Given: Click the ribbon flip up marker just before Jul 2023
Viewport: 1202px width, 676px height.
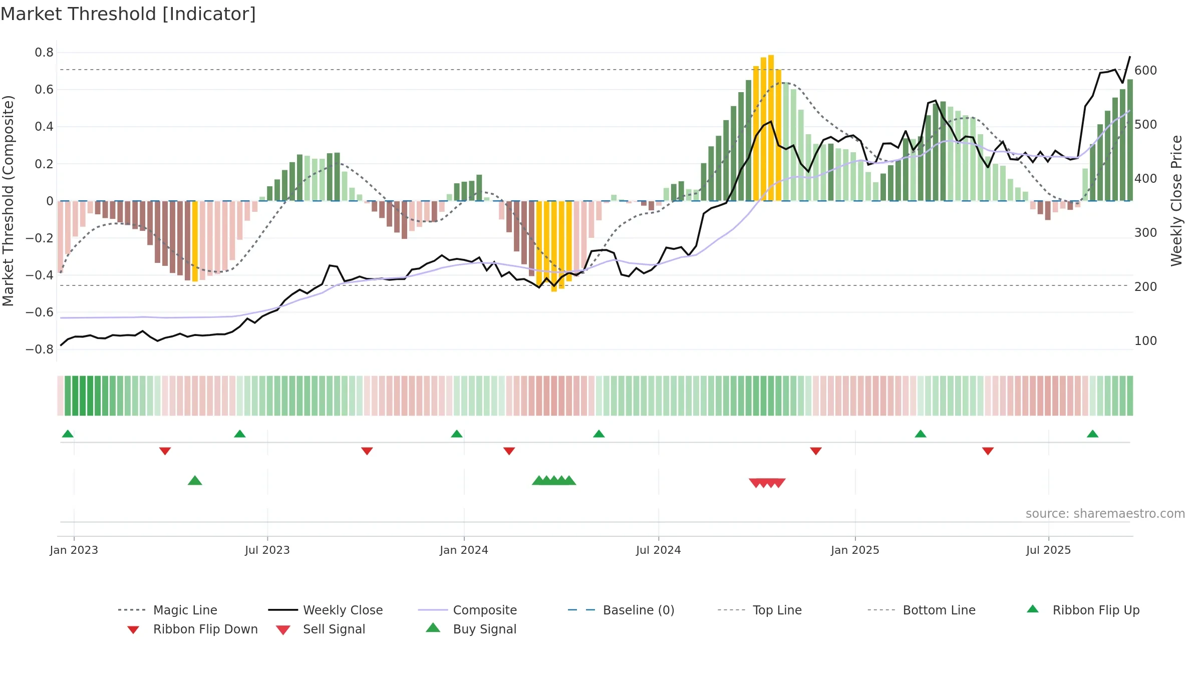Looking at the screenshot, I should click(240, 434).
